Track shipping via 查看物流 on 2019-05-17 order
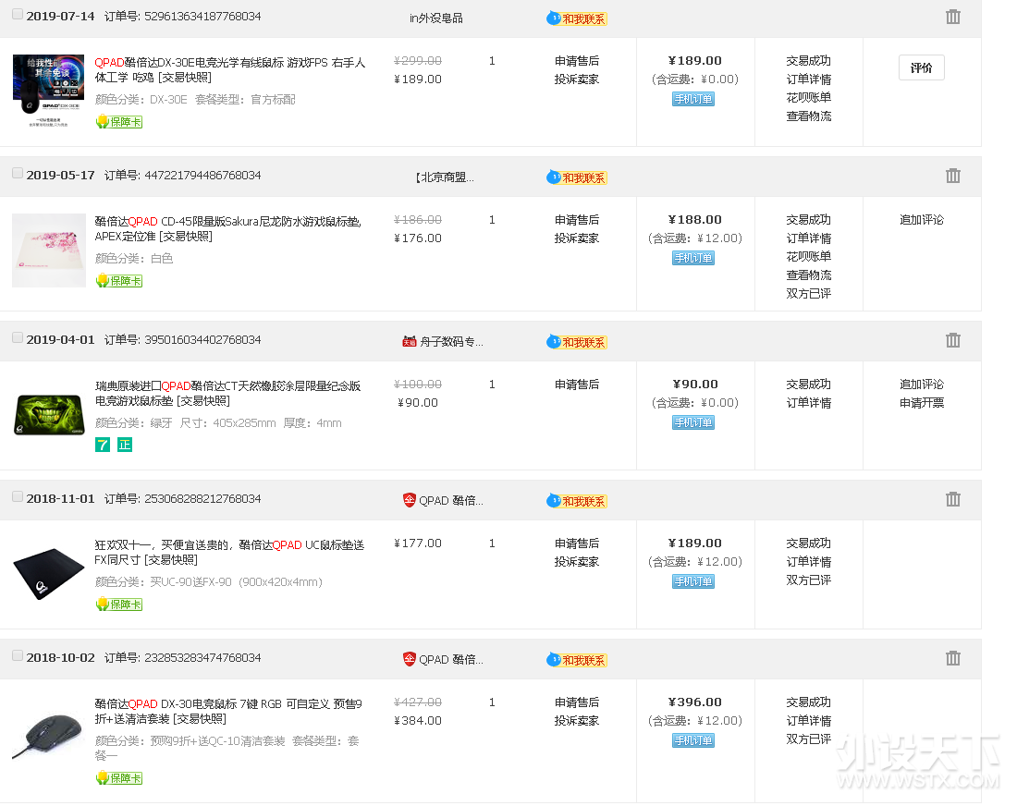The height and width of the screenshot is (806, 1017). [x=809, y=275]
